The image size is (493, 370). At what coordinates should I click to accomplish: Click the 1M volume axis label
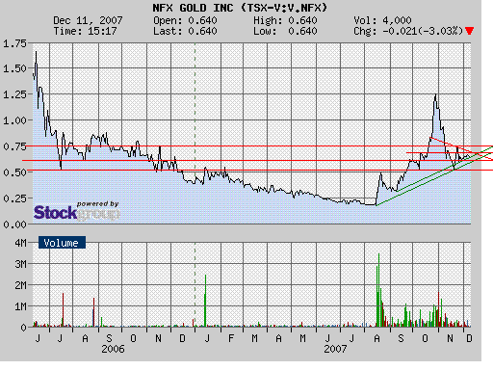(20, 306)
